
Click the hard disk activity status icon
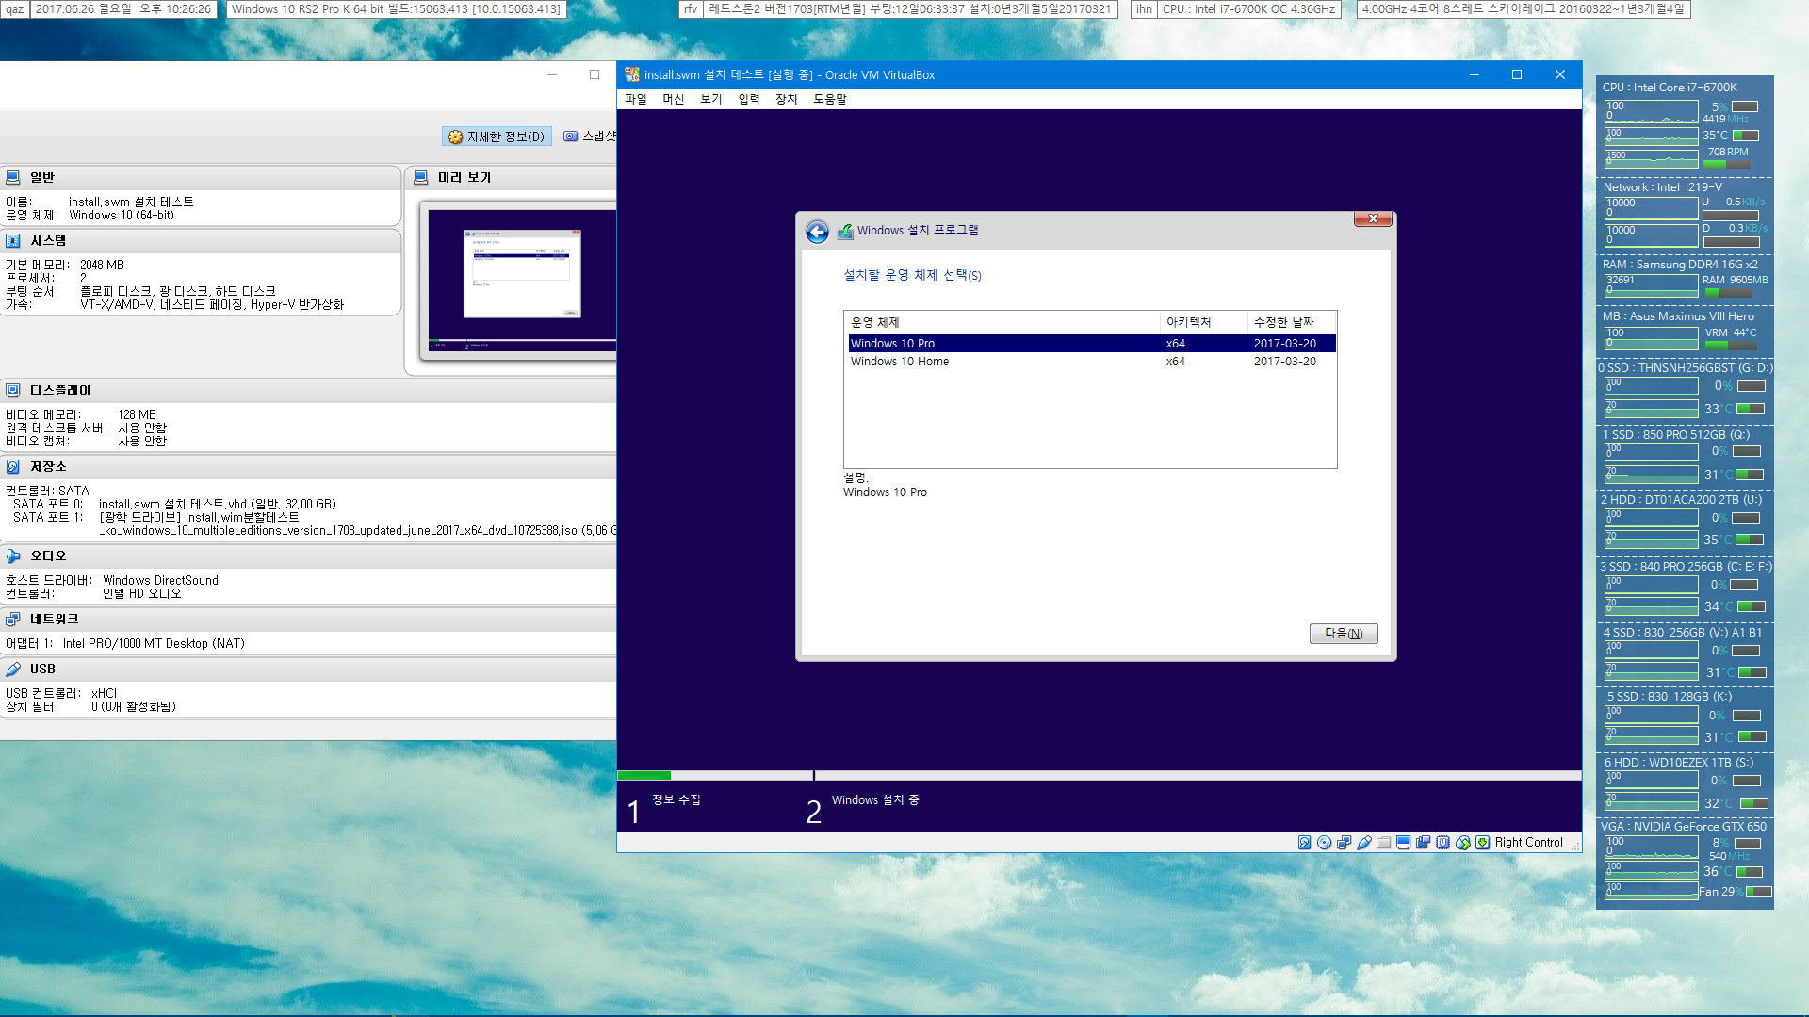(1304, 843)
